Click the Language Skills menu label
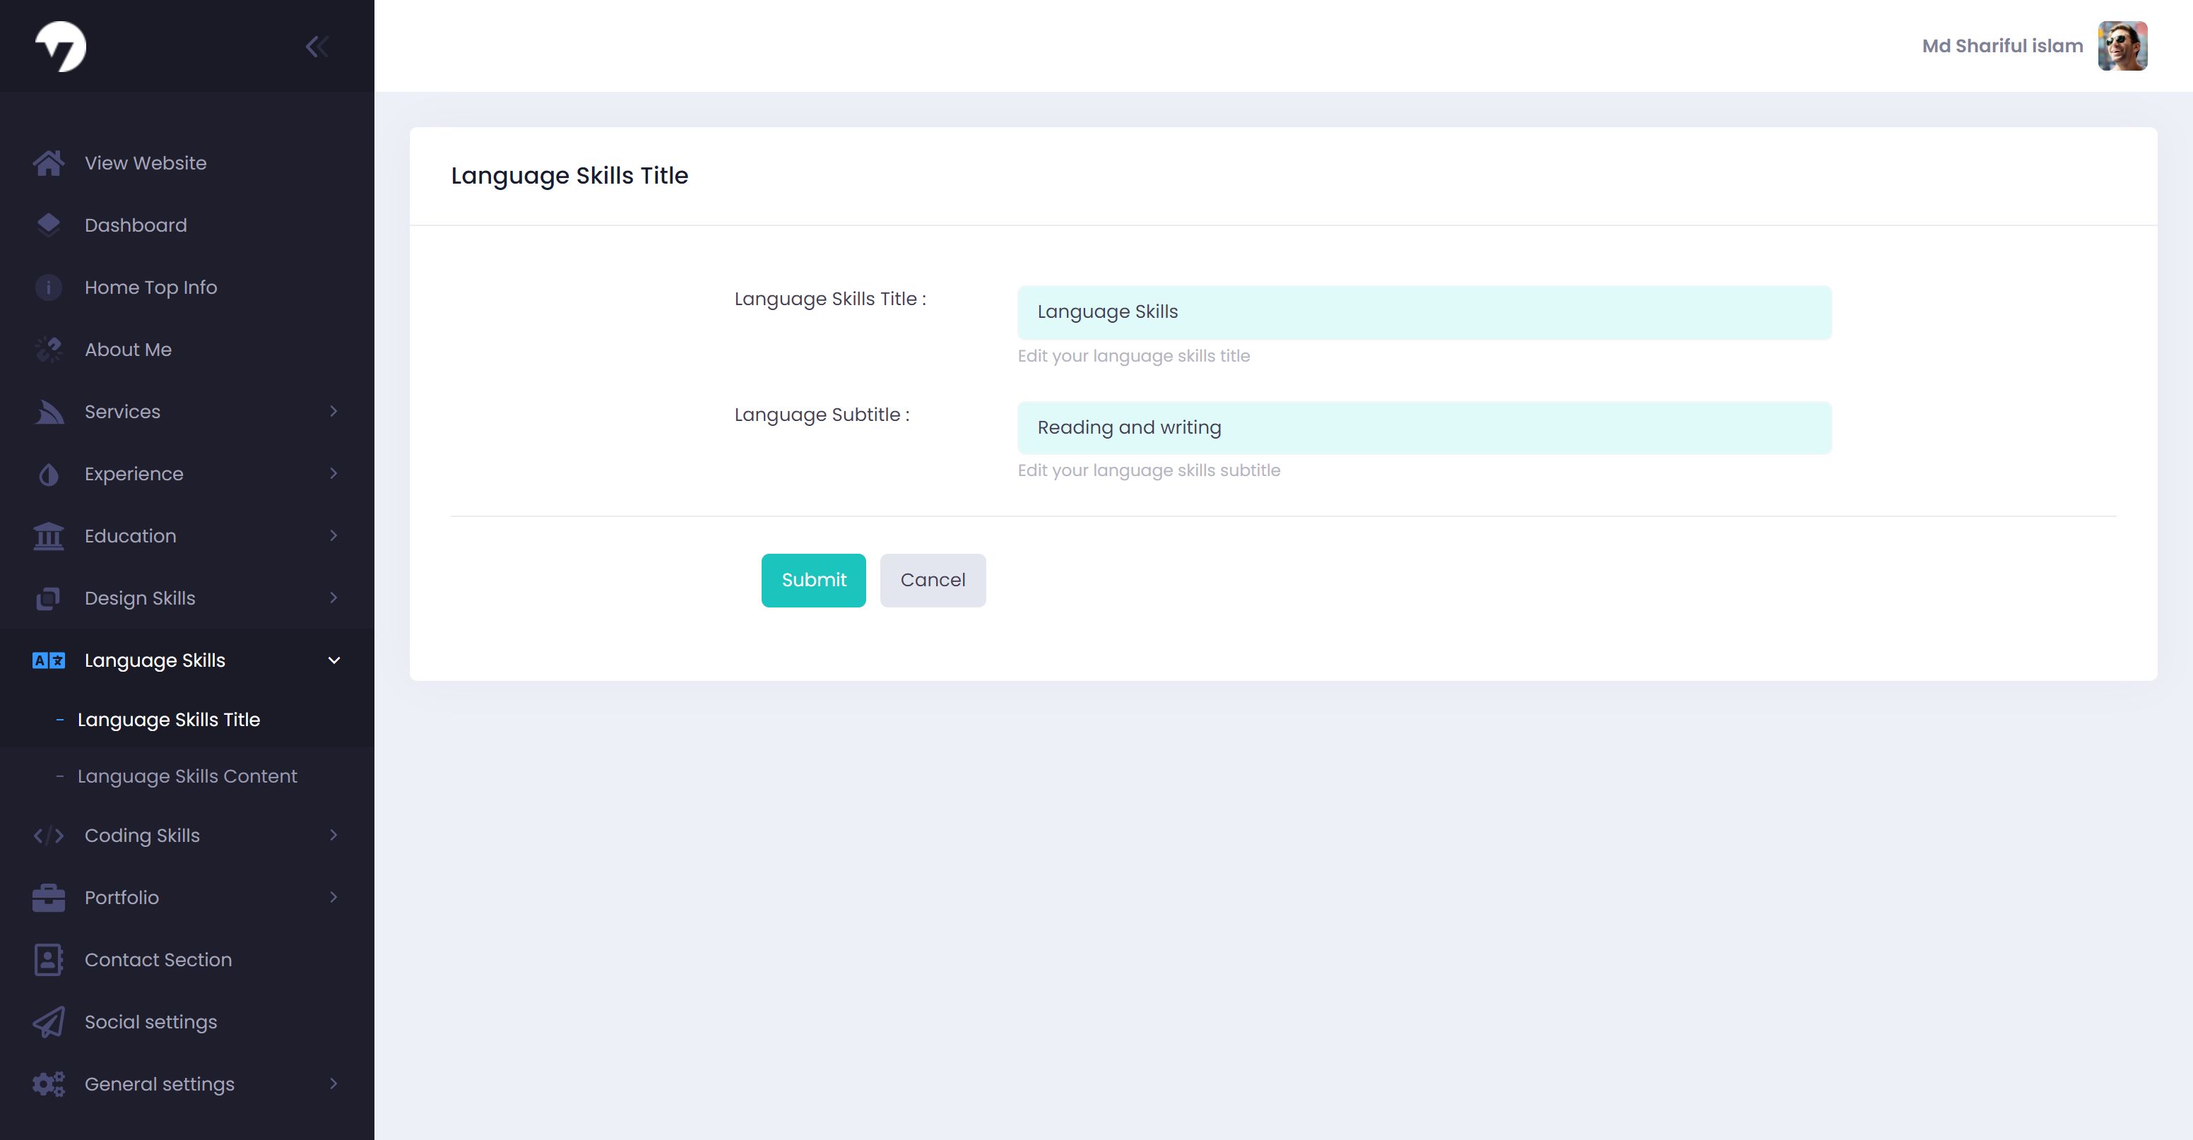This screenshot has height=1140, width=2193. [x=155, y=660]
